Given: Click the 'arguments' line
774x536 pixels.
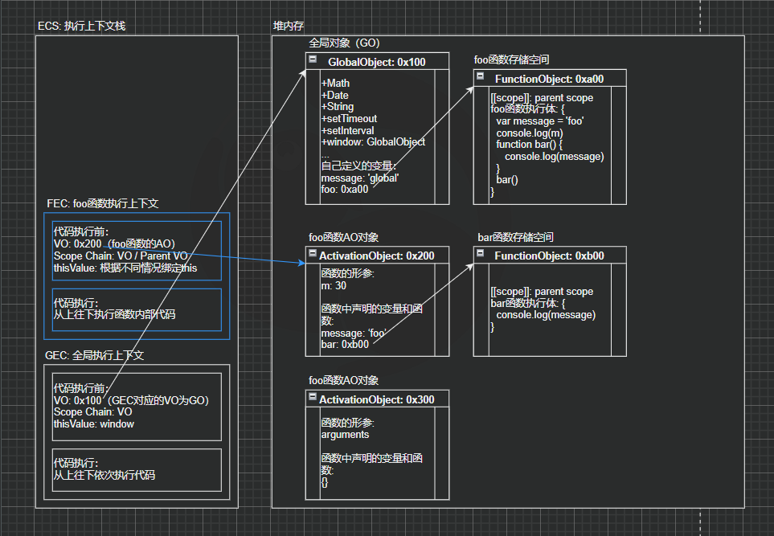Looking at the screenshot, I should click(345, 434).
